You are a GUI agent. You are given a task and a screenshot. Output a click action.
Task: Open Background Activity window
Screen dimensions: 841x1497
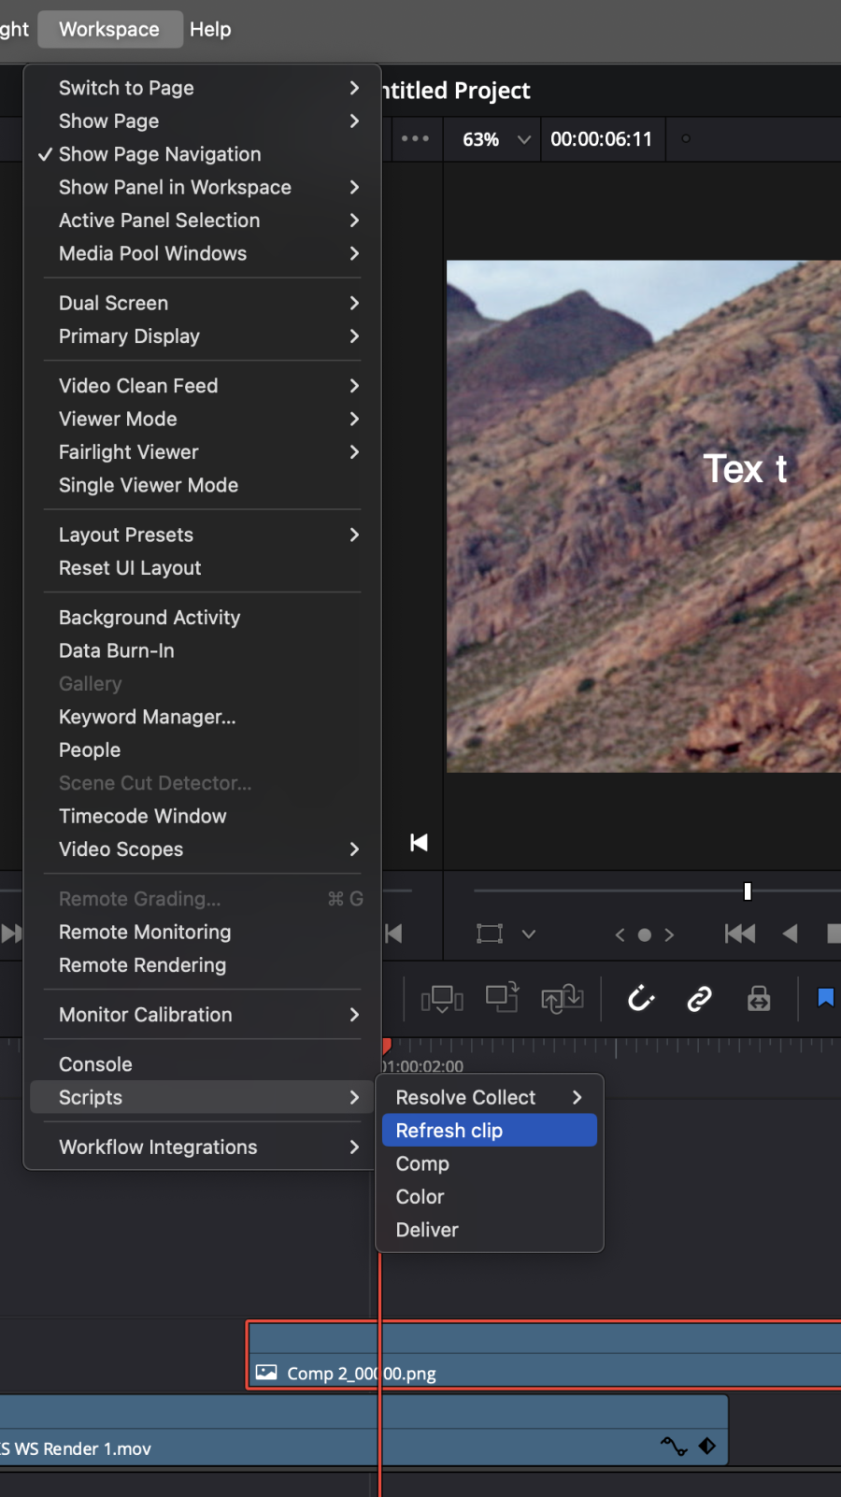pyautogui.click(x=202, y=618)
